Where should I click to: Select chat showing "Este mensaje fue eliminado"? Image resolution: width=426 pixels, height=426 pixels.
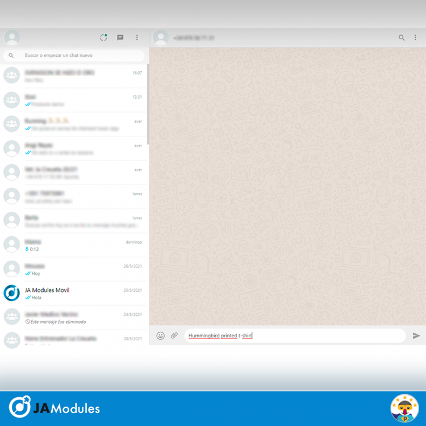(74, 318)
